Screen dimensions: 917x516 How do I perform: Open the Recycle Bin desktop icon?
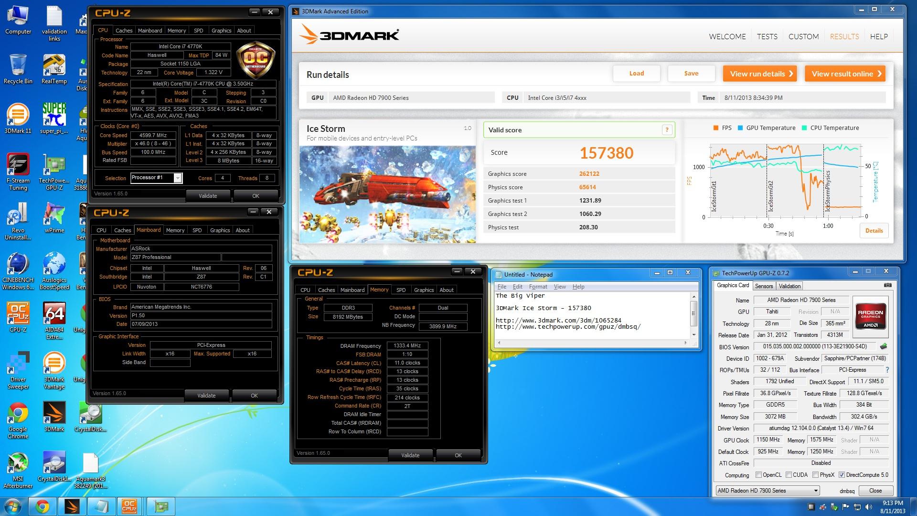tap(18, 69)
